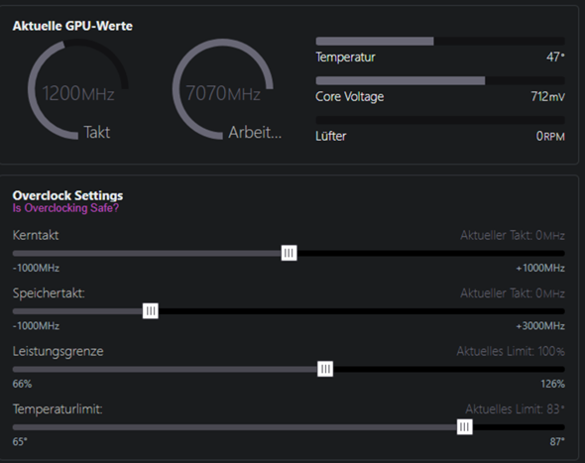The height and width of the screenshot is (463, 585).
Task: Click the Leistungsgrenze slider handle
Action: [325, 369]
